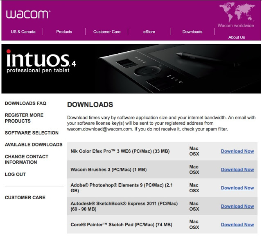Open Available Downloads in the sidebar
This screenshot has height=237, width=262.
(x=34, y=145)
